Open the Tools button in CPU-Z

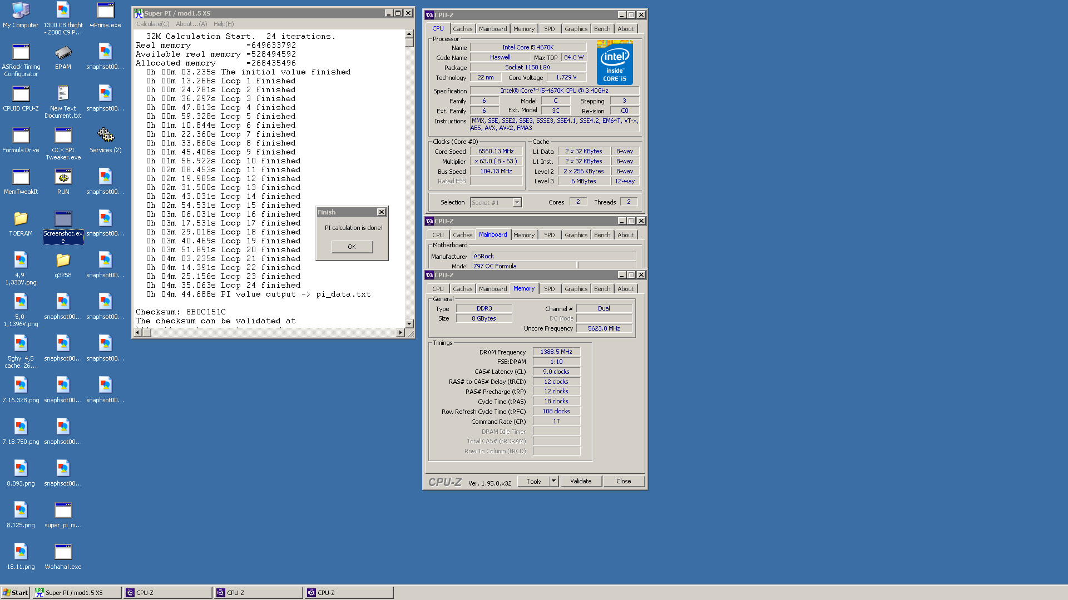pyautogui.click(x=533, y=482)
